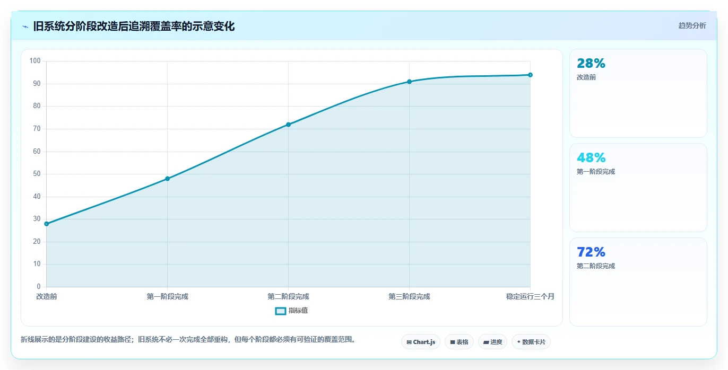Click the 100 y-axis tick label
This screenshot has height=370, width=728.
[x=35, y=61]
